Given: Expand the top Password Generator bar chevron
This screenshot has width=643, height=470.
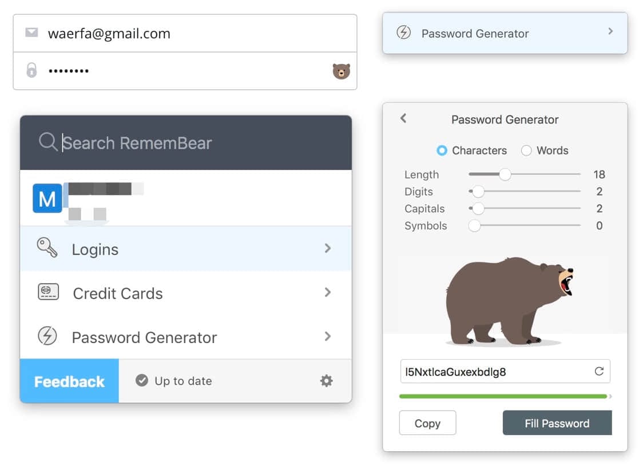Looking at the screenshot, I should coord(610,31).
